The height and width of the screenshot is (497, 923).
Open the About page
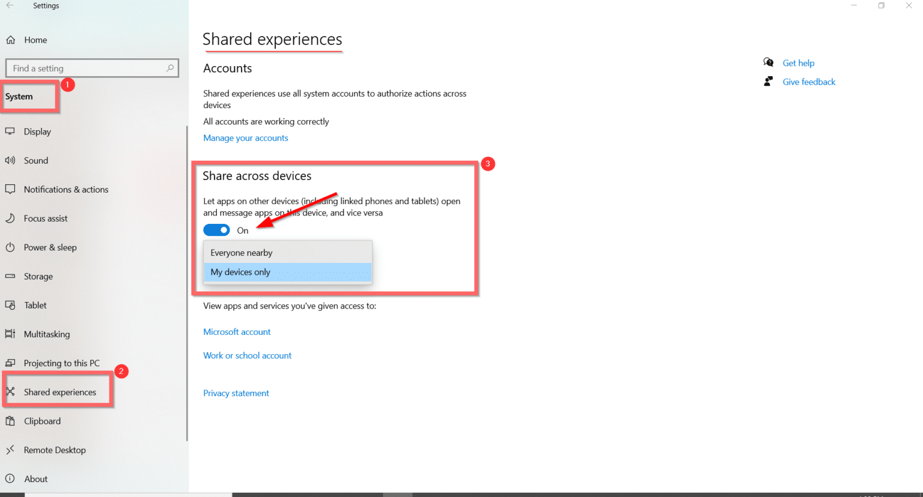[36, 479]
